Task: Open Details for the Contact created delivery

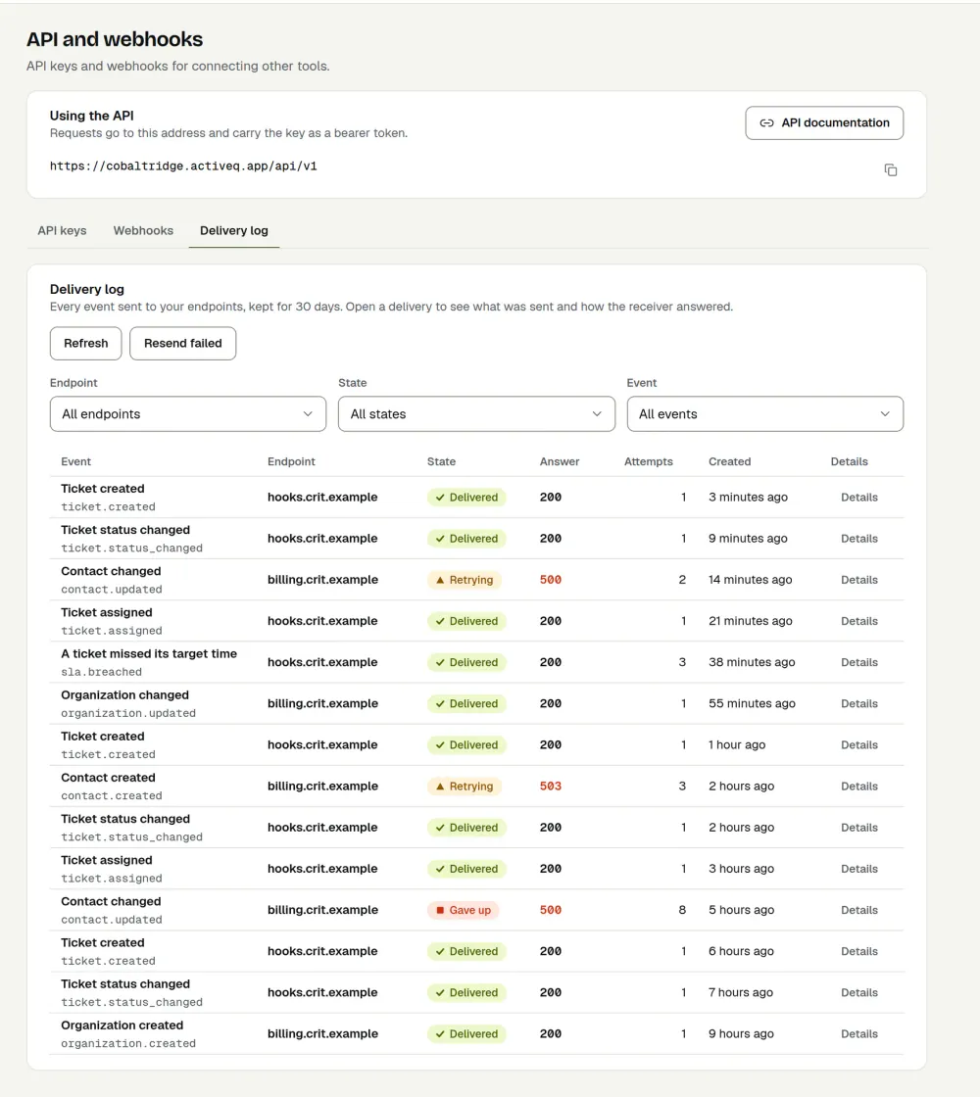Action: (x=858, y=787)
